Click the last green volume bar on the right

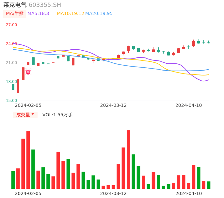[209, 185]
